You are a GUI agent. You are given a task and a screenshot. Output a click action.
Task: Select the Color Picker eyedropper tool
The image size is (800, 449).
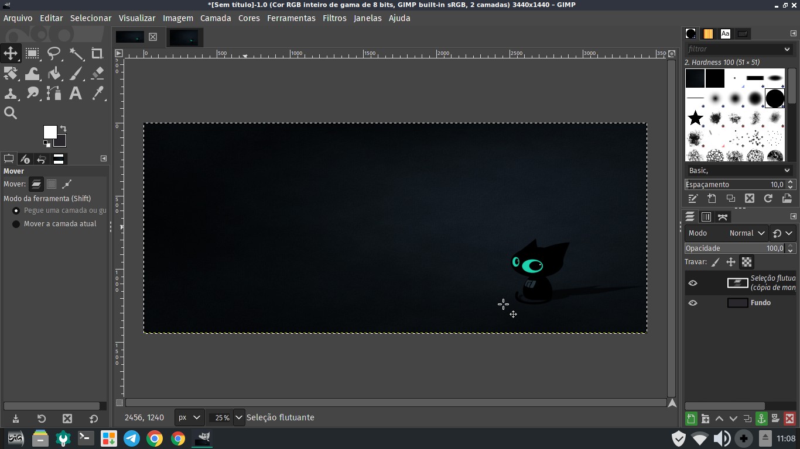[97, 93]
